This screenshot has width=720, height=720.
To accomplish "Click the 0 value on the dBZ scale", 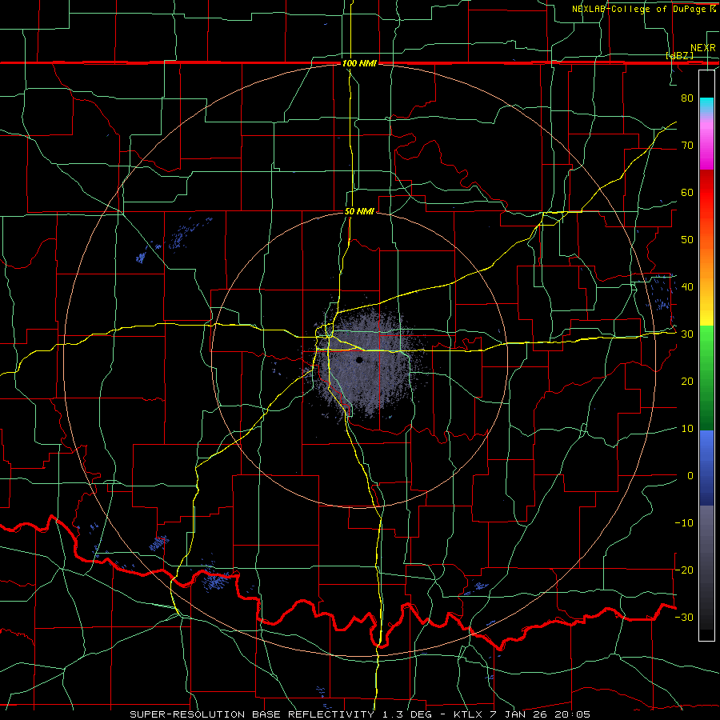I will pyautogui.click(x=690, y=476).
